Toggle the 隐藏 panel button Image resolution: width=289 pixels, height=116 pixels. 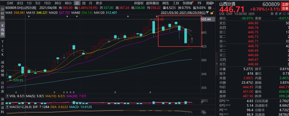point(210,3)
